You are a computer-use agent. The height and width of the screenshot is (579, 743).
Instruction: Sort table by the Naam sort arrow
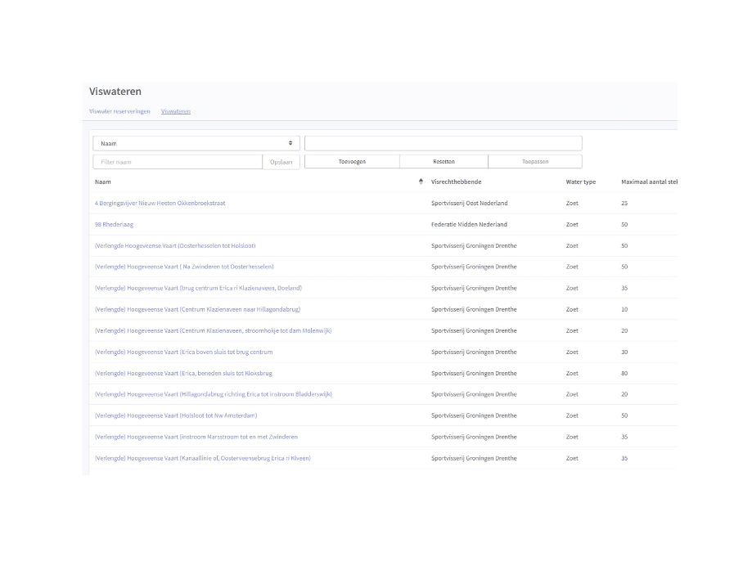[x=421, y=182]
